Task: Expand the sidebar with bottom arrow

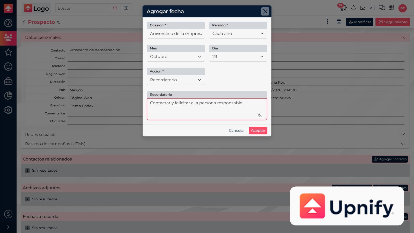Action: click(x=8, y=227)
